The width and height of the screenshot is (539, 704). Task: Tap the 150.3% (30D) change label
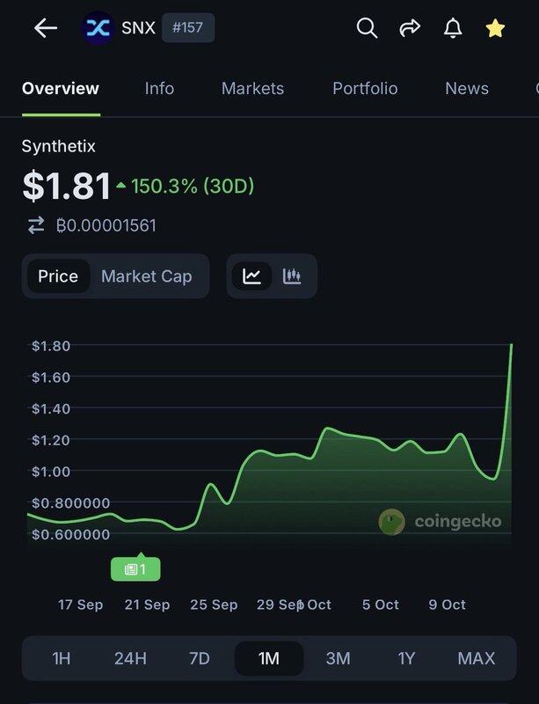pos(191,186)
